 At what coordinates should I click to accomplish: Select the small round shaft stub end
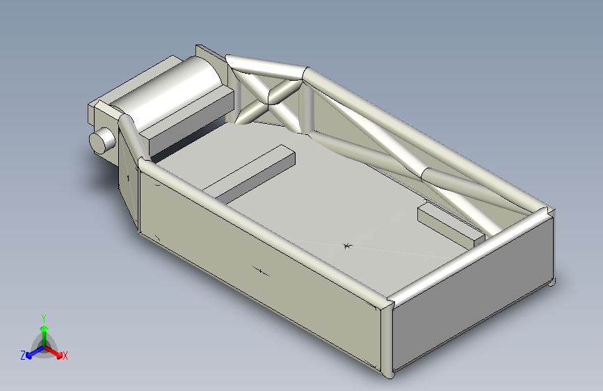tap(101, 141)
